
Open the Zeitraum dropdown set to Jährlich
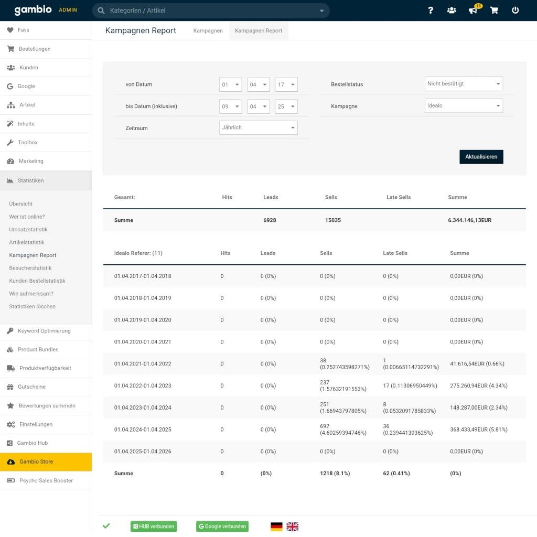click(x=258, y=128)
